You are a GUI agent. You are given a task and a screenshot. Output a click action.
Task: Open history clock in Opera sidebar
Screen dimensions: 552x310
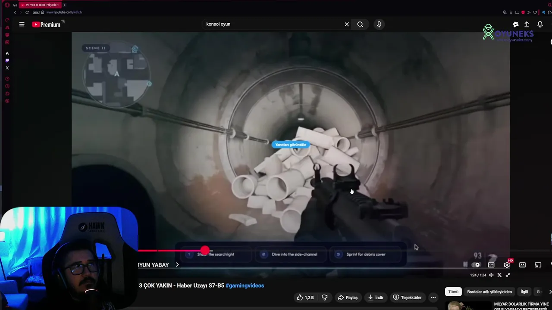pyautogui.click(x=7, y=86)
